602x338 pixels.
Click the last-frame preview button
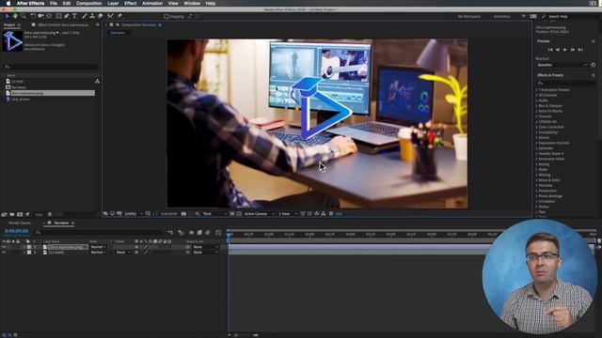[x=580, y=50]
